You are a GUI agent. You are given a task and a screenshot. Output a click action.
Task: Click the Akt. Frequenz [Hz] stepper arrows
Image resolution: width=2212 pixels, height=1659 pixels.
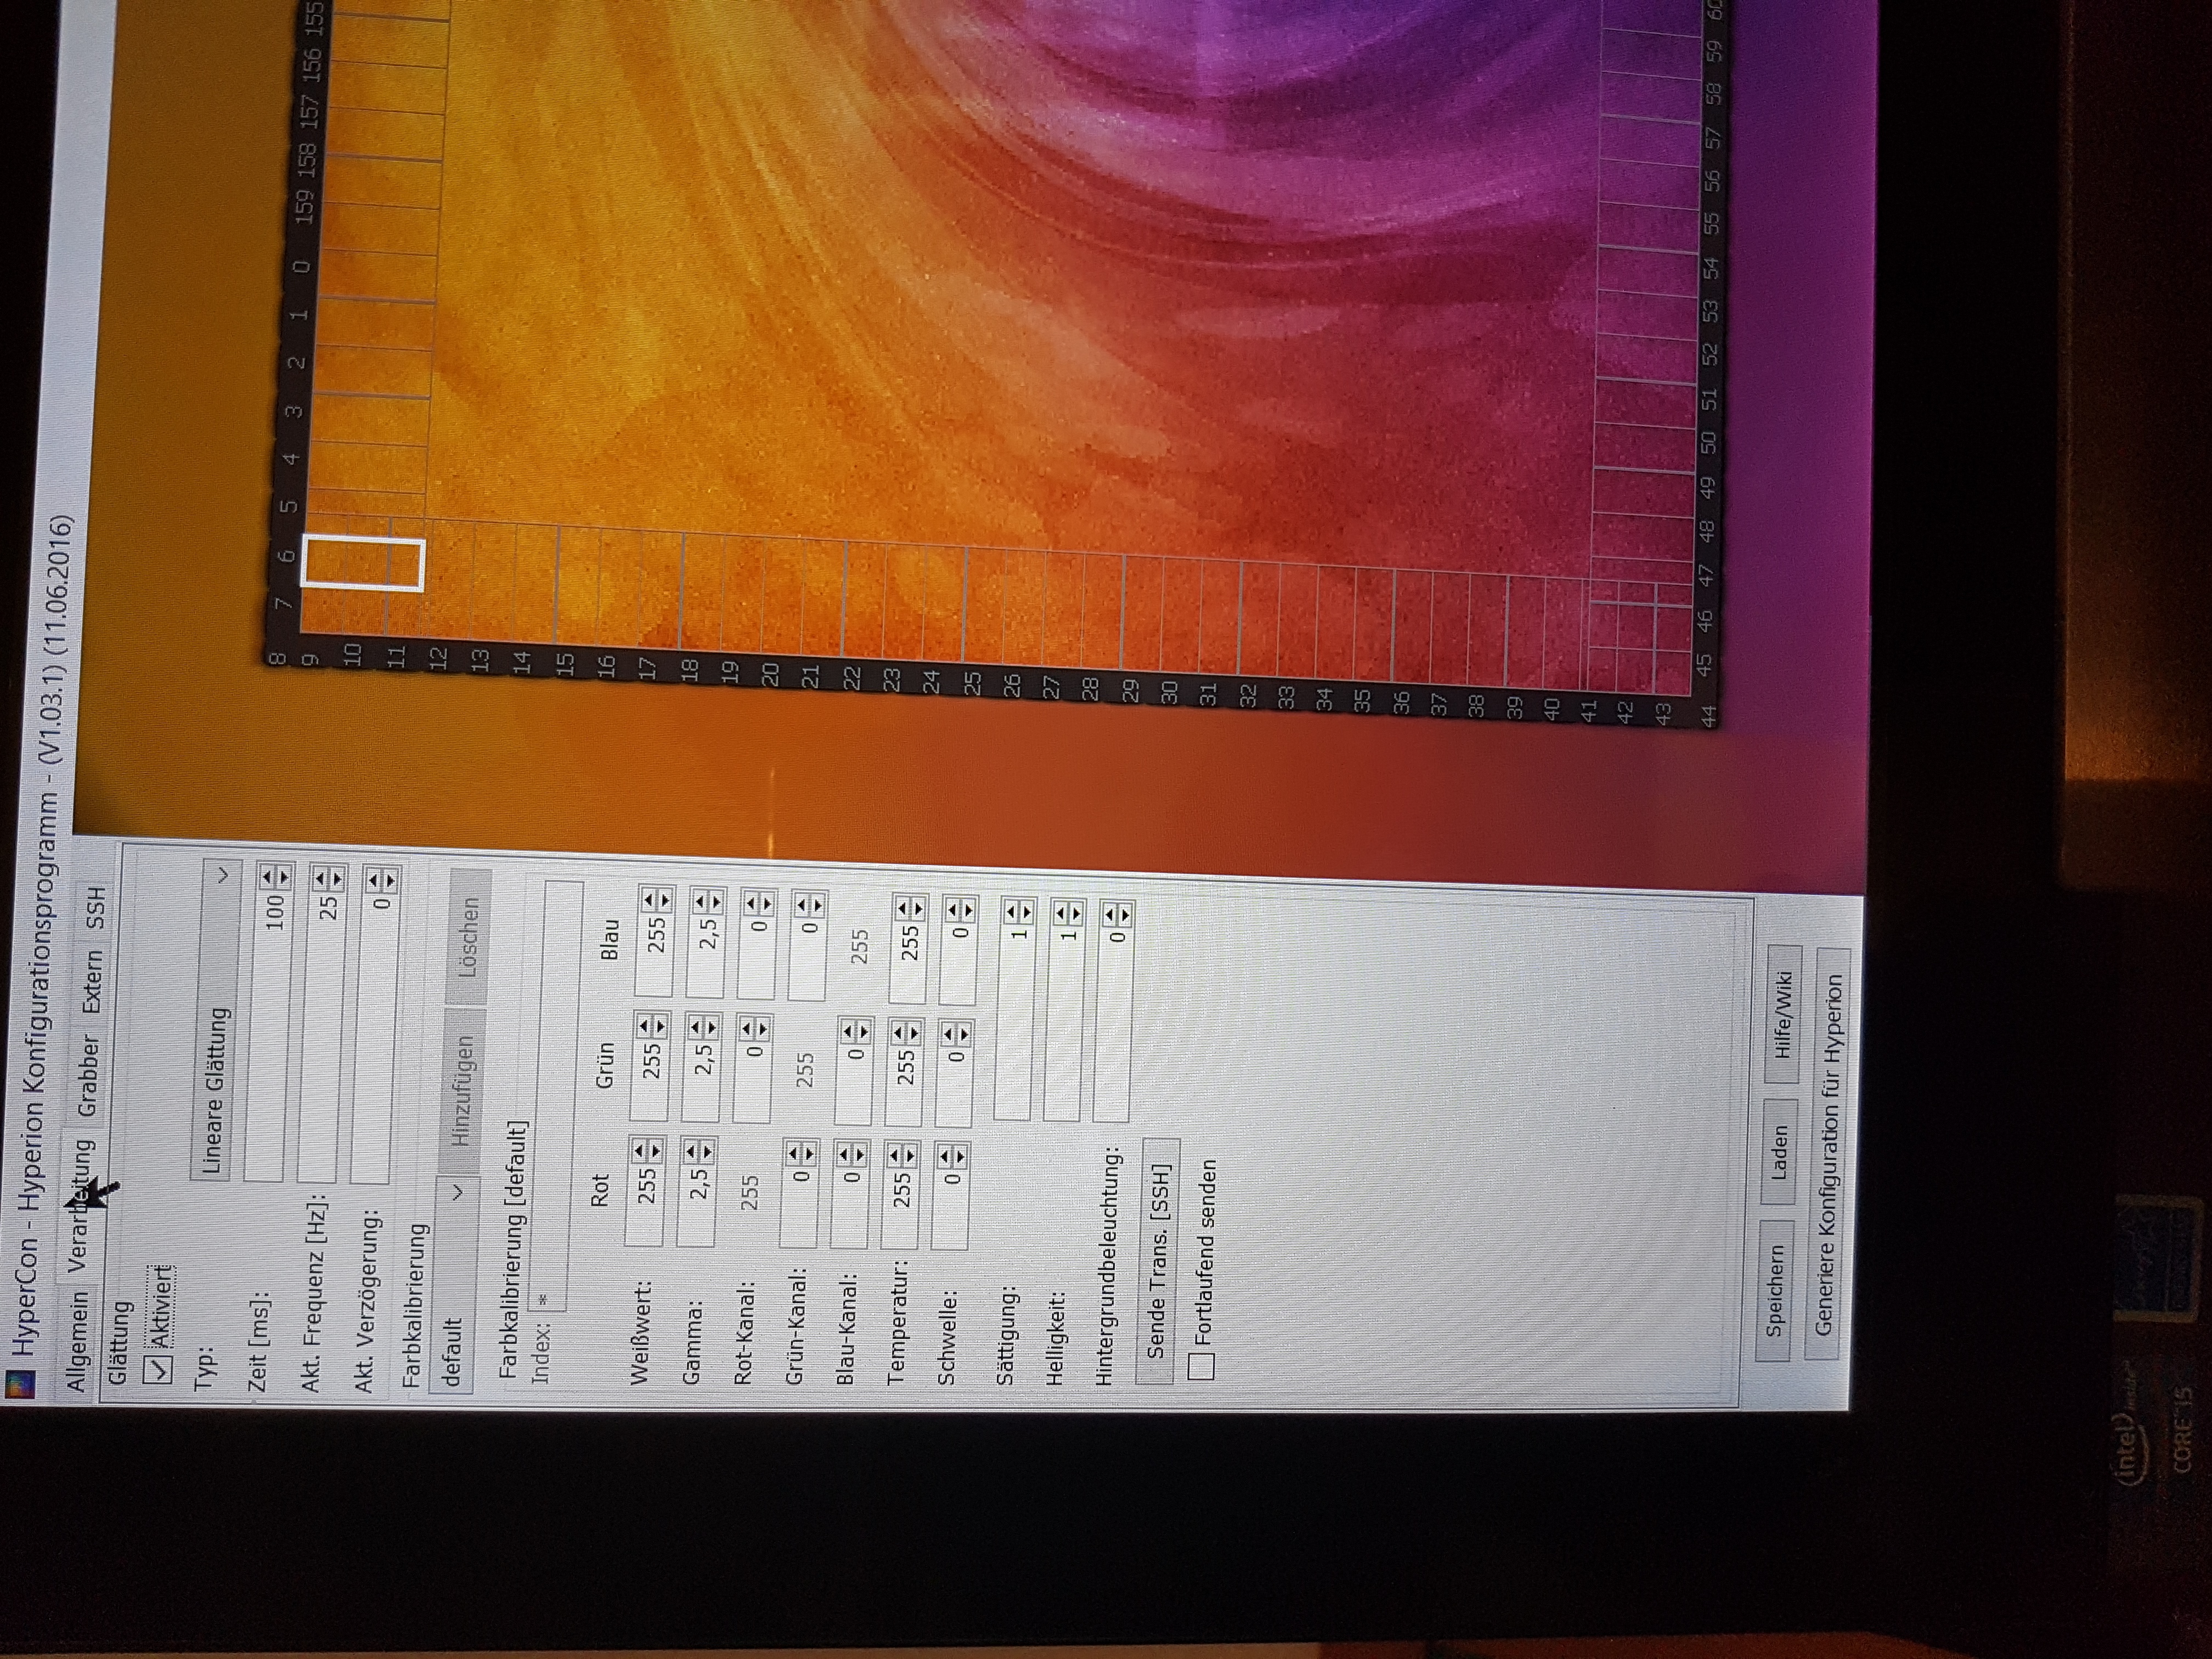click(328, 880)
